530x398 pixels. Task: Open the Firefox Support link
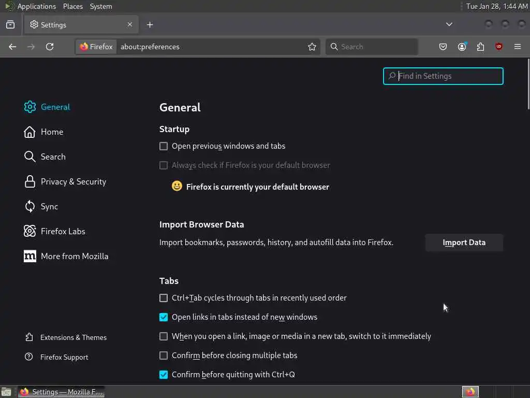click(64, 357)
